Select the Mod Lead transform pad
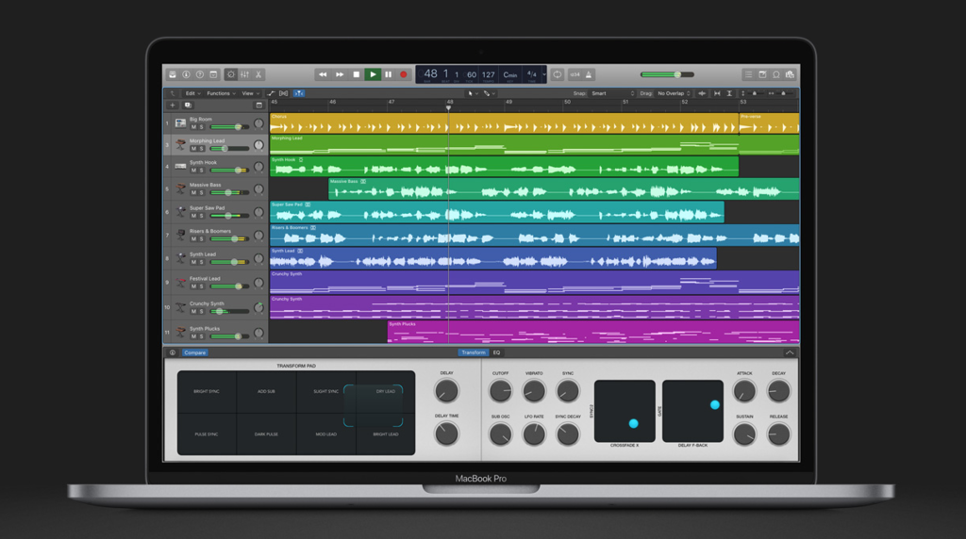 coord(325,434)
